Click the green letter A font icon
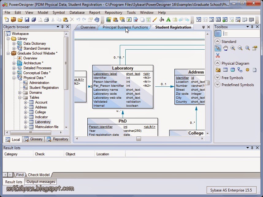 tap(168, 20)
